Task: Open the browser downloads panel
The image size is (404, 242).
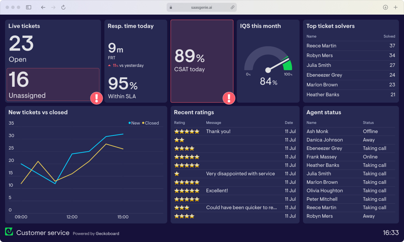Action: click(385, 7)
